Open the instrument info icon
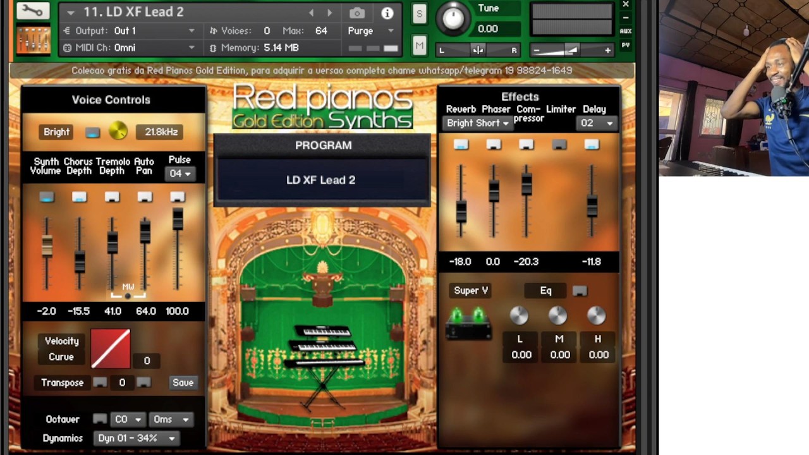809x455 pixels. (387, 13)
